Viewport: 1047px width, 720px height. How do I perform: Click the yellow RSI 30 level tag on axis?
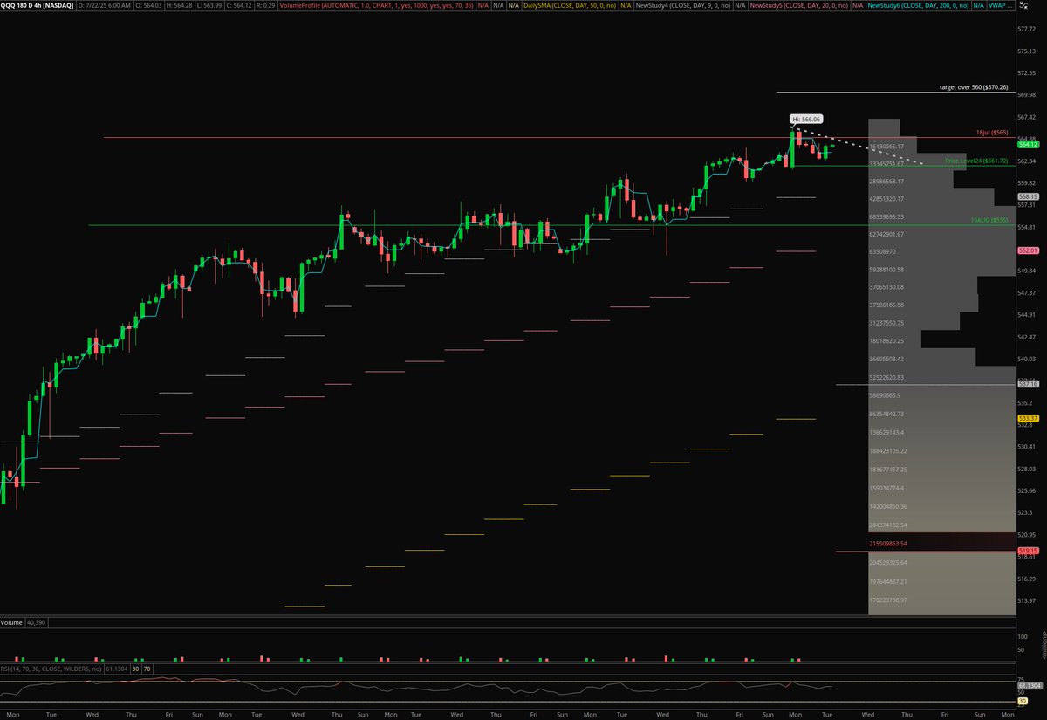click(1022, 701)
